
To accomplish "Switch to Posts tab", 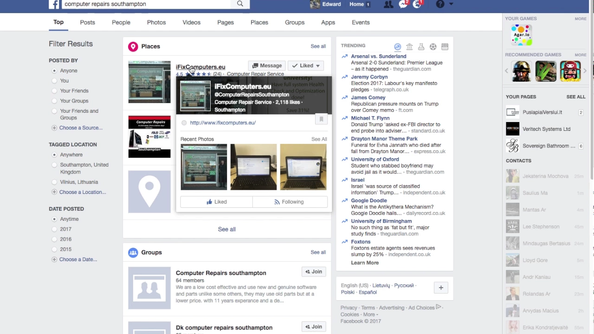I will point(87,22).
